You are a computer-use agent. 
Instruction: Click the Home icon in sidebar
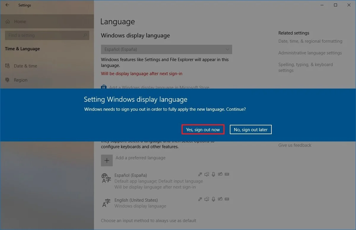pos(8,22)
